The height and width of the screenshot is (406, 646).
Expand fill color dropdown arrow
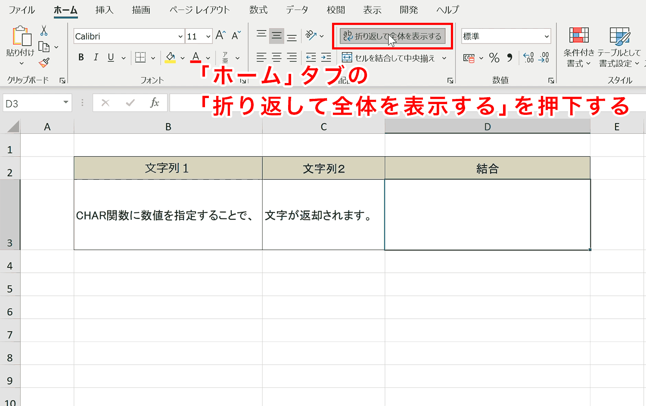183,58
